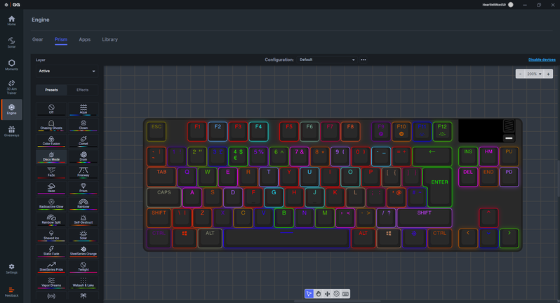Apply the Shaved Ice preset
Image resolution: width=560 pixels, height=303 pixels.
tap(51, 235)
